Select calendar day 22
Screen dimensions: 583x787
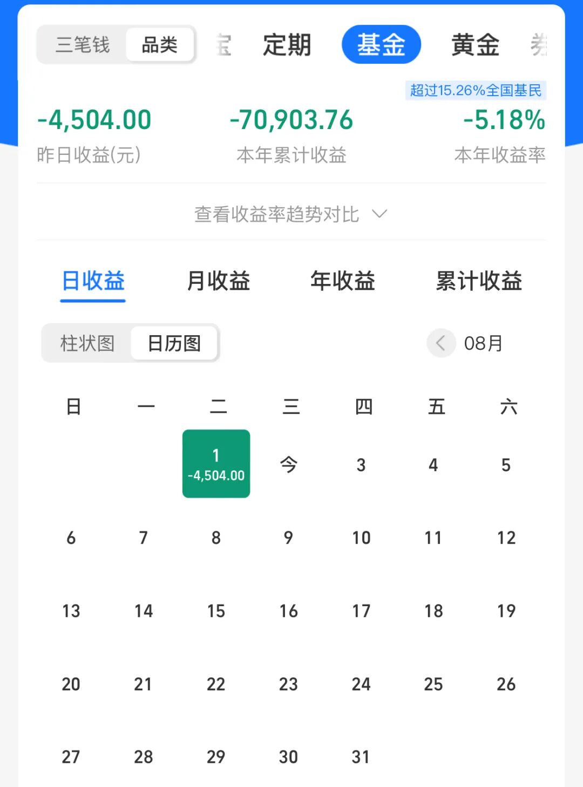pyautogui.click(x=216, y=684)
